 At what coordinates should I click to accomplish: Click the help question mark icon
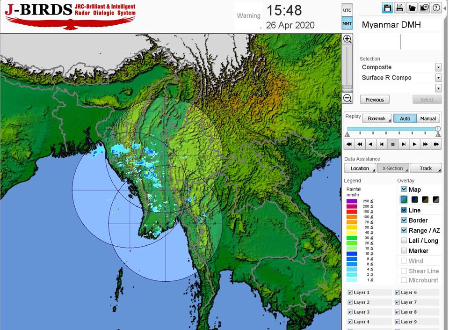pos(436,7)
